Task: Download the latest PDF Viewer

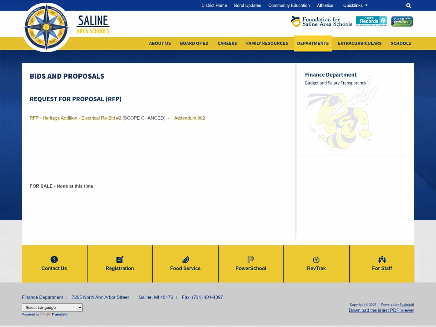Action: pos(381,310)
